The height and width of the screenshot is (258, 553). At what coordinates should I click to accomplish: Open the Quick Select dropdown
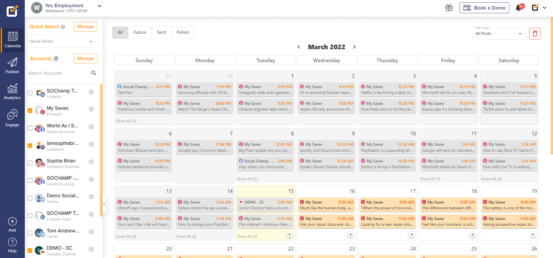pos(62,41)
